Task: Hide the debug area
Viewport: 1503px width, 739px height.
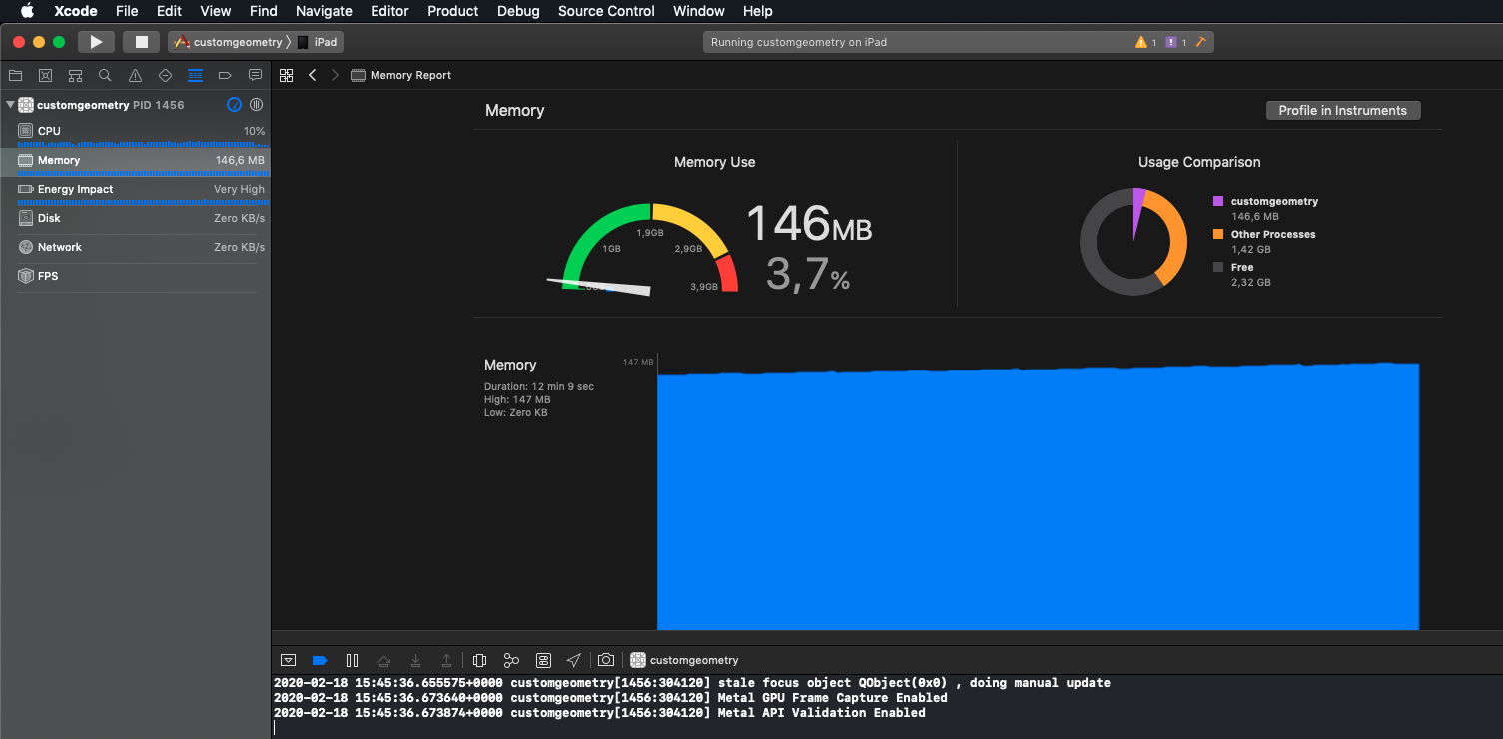Action: [x=288, y=660]
